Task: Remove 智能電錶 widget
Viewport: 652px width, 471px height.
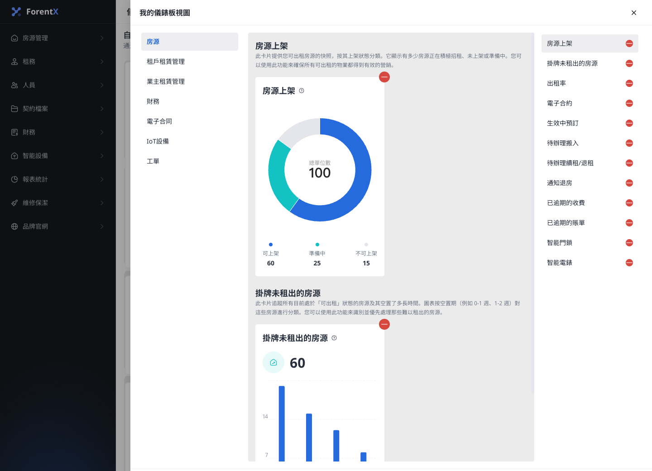Action: [x=629, y=263]
